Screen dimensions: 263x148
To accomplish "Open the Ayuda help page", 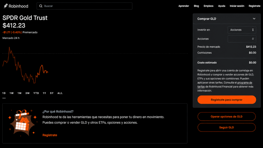I will click(x=222, y=6).
